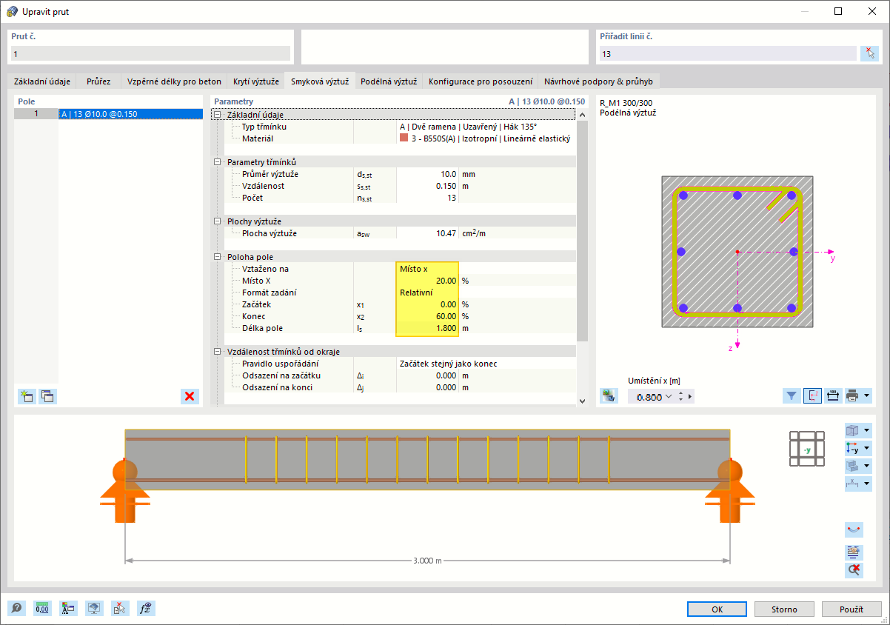Click the x dimension line icon
890x625 pixels.
853,484
